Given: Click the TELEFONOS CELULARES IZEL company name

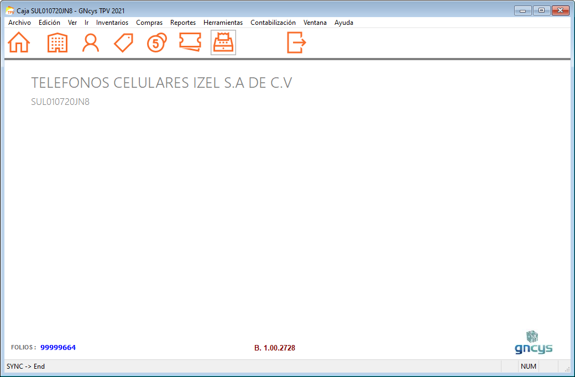Looking at the screenshot, I should [x=161, y=83].
